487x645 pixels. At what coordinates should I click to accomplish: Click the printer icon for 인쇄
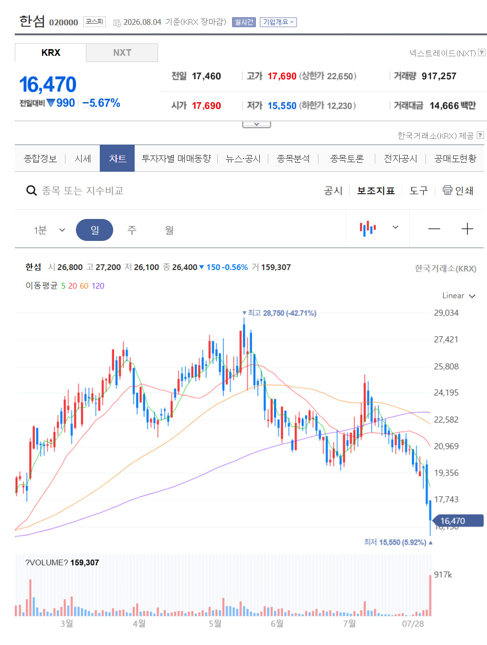(447, 190)
